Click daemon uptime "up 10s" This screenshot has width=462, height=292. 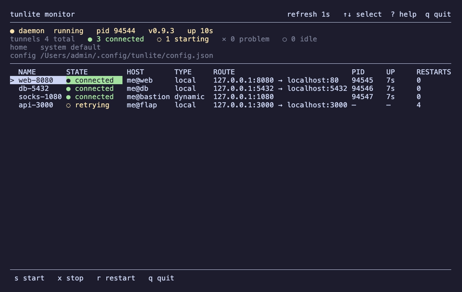[x=200, y=31]
